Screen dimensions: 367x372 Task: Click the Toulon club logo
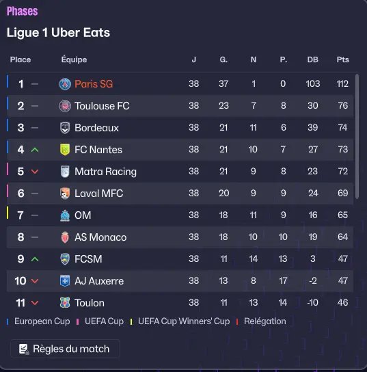(65, 303)
